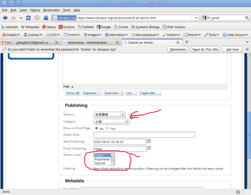The image size is (251, 195).
Task: Open the Miscellaneous web developer menu
Action: (145, 35)
